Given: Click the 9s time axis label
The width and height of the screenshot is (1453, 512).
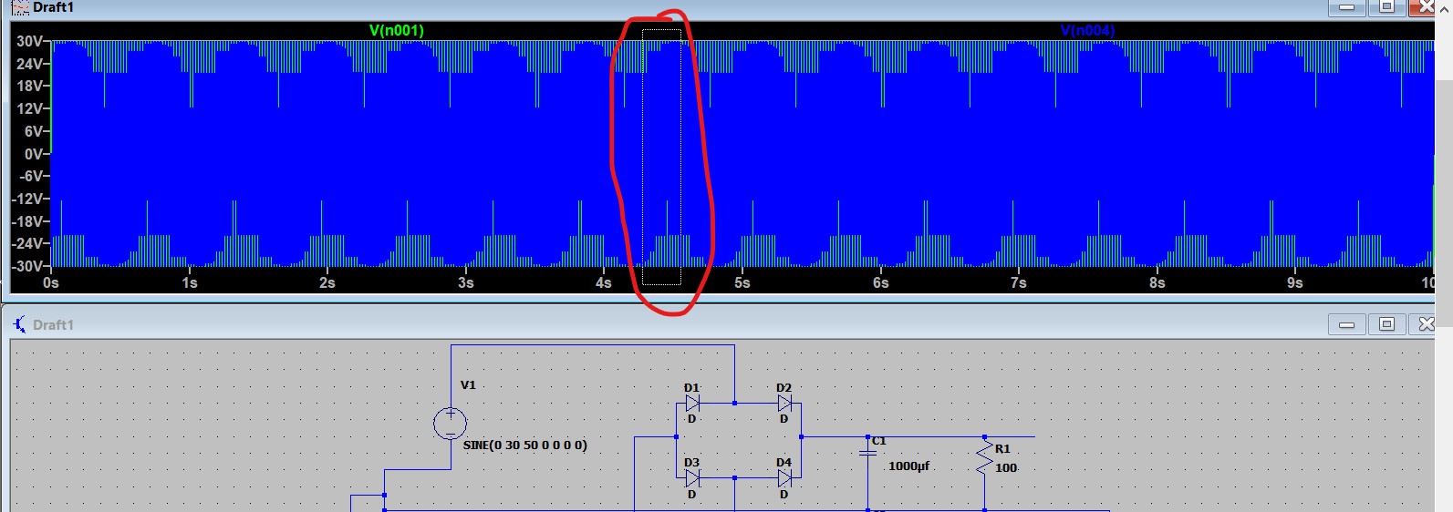Looking at the screenshot, I should [x=1295, y=283].
